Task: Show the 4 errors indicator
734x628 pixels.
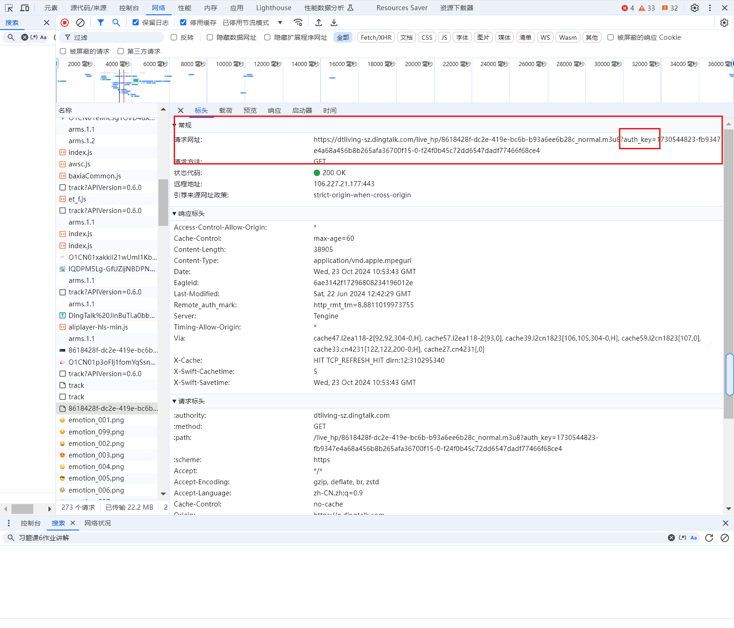Action: [x=628, y=8]
